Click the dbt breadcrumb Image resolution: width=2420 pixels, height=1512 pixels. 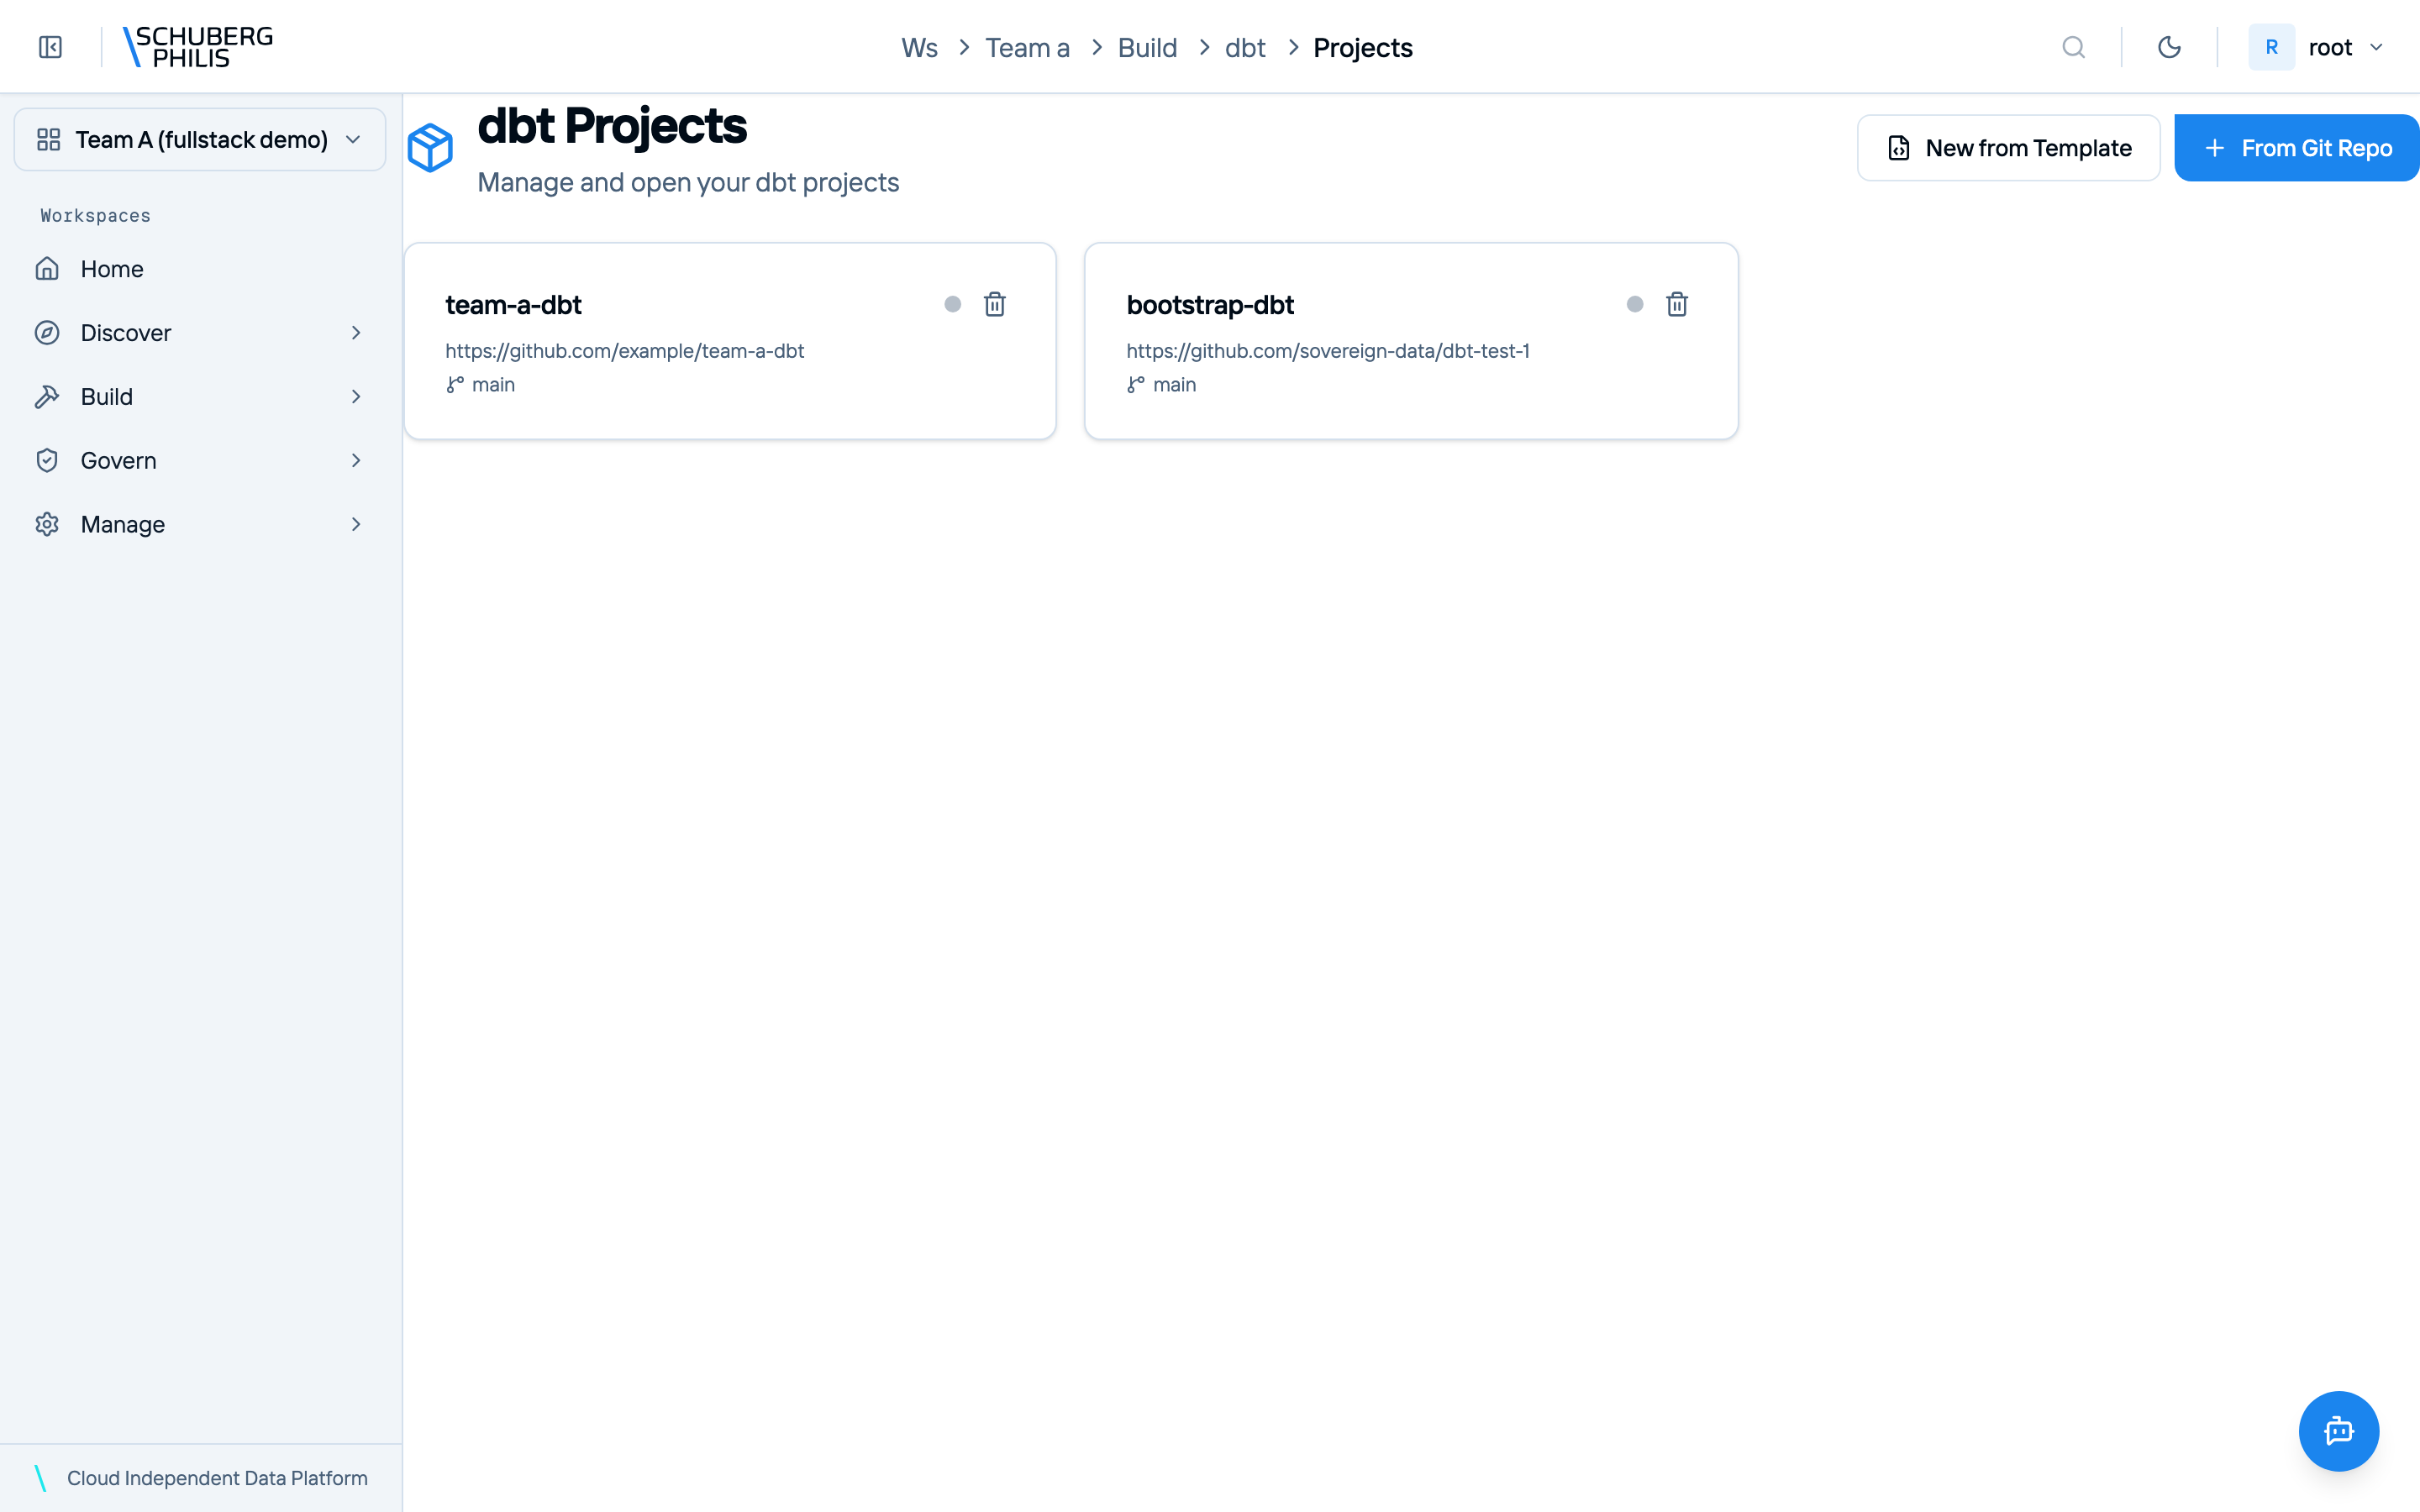(x=1245, y=48)
